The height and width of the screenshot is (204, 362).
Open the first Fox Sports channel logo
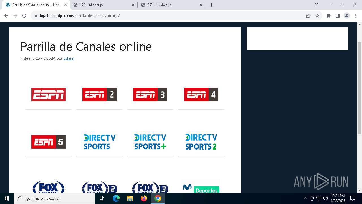pos(48,187)
